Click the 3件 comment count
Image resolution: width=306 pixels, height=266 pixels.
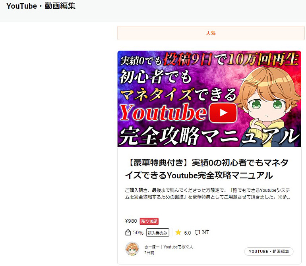tap(205, 232)
